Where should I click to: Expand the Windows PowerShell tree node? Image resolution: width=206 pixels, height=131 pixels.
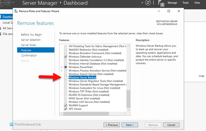[x=62, y=67]
